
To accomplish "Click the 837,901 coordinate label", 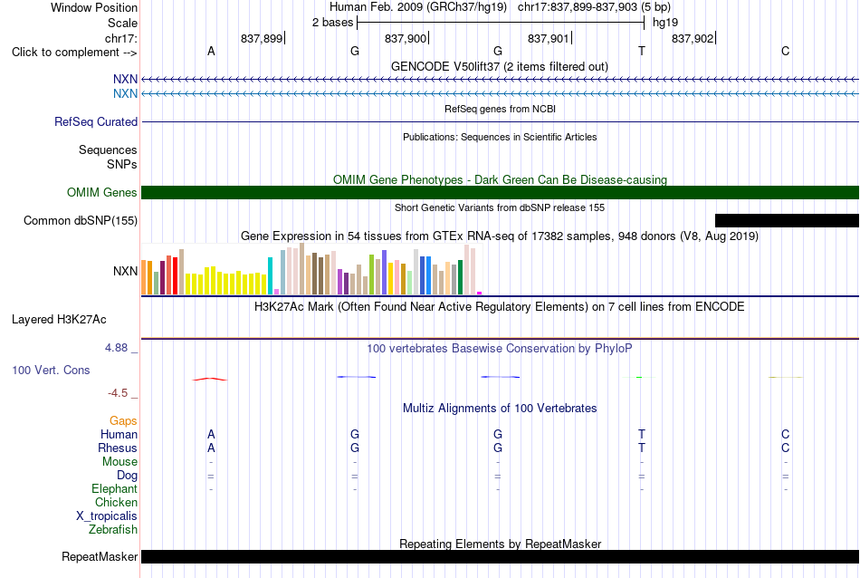I will click(x=549, y=38).
